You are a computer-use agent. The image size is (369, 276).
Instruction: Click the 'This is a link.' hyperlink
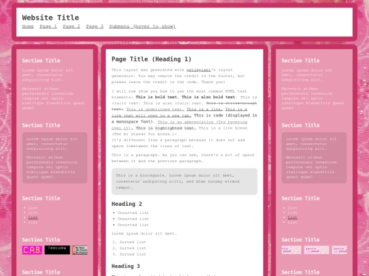204,109
